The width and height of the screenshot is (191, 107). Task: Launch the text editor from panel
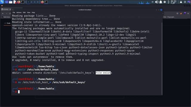15,2
